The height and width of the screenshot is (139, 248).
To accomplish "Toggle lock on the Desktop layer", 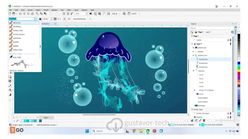I will 228,117.
